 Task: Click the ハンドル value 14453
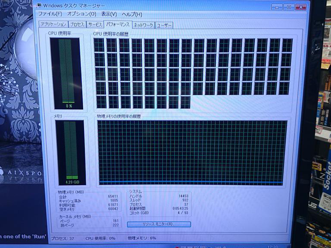[184, 196]
